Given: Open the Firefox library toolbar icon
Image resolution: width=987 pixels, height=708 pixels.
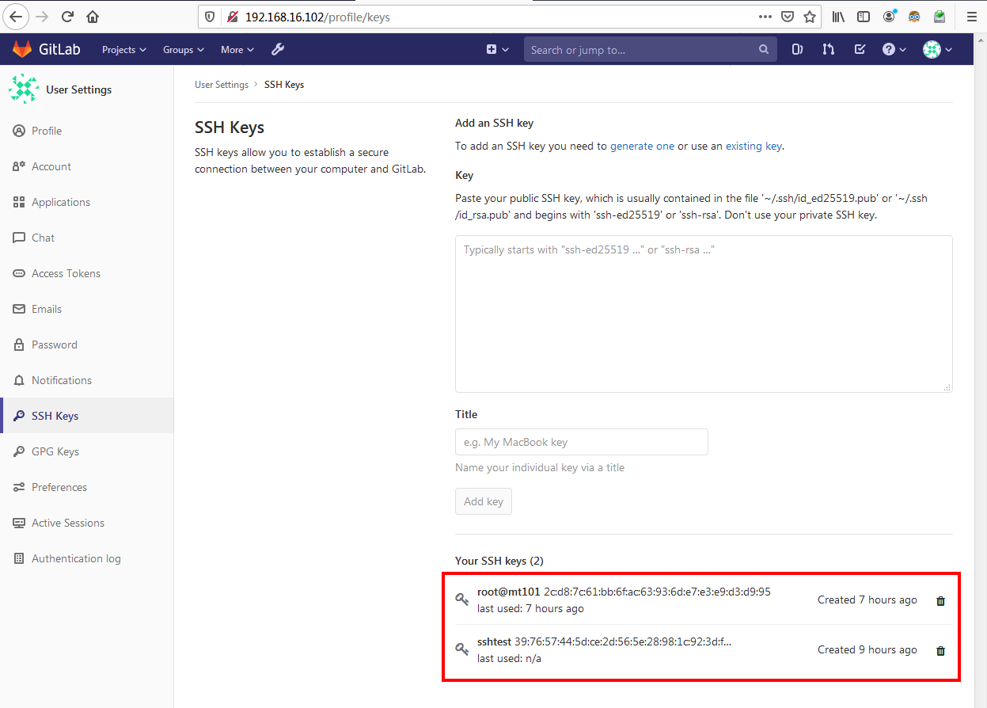Looking at the screenshot, I should (838, 16).
